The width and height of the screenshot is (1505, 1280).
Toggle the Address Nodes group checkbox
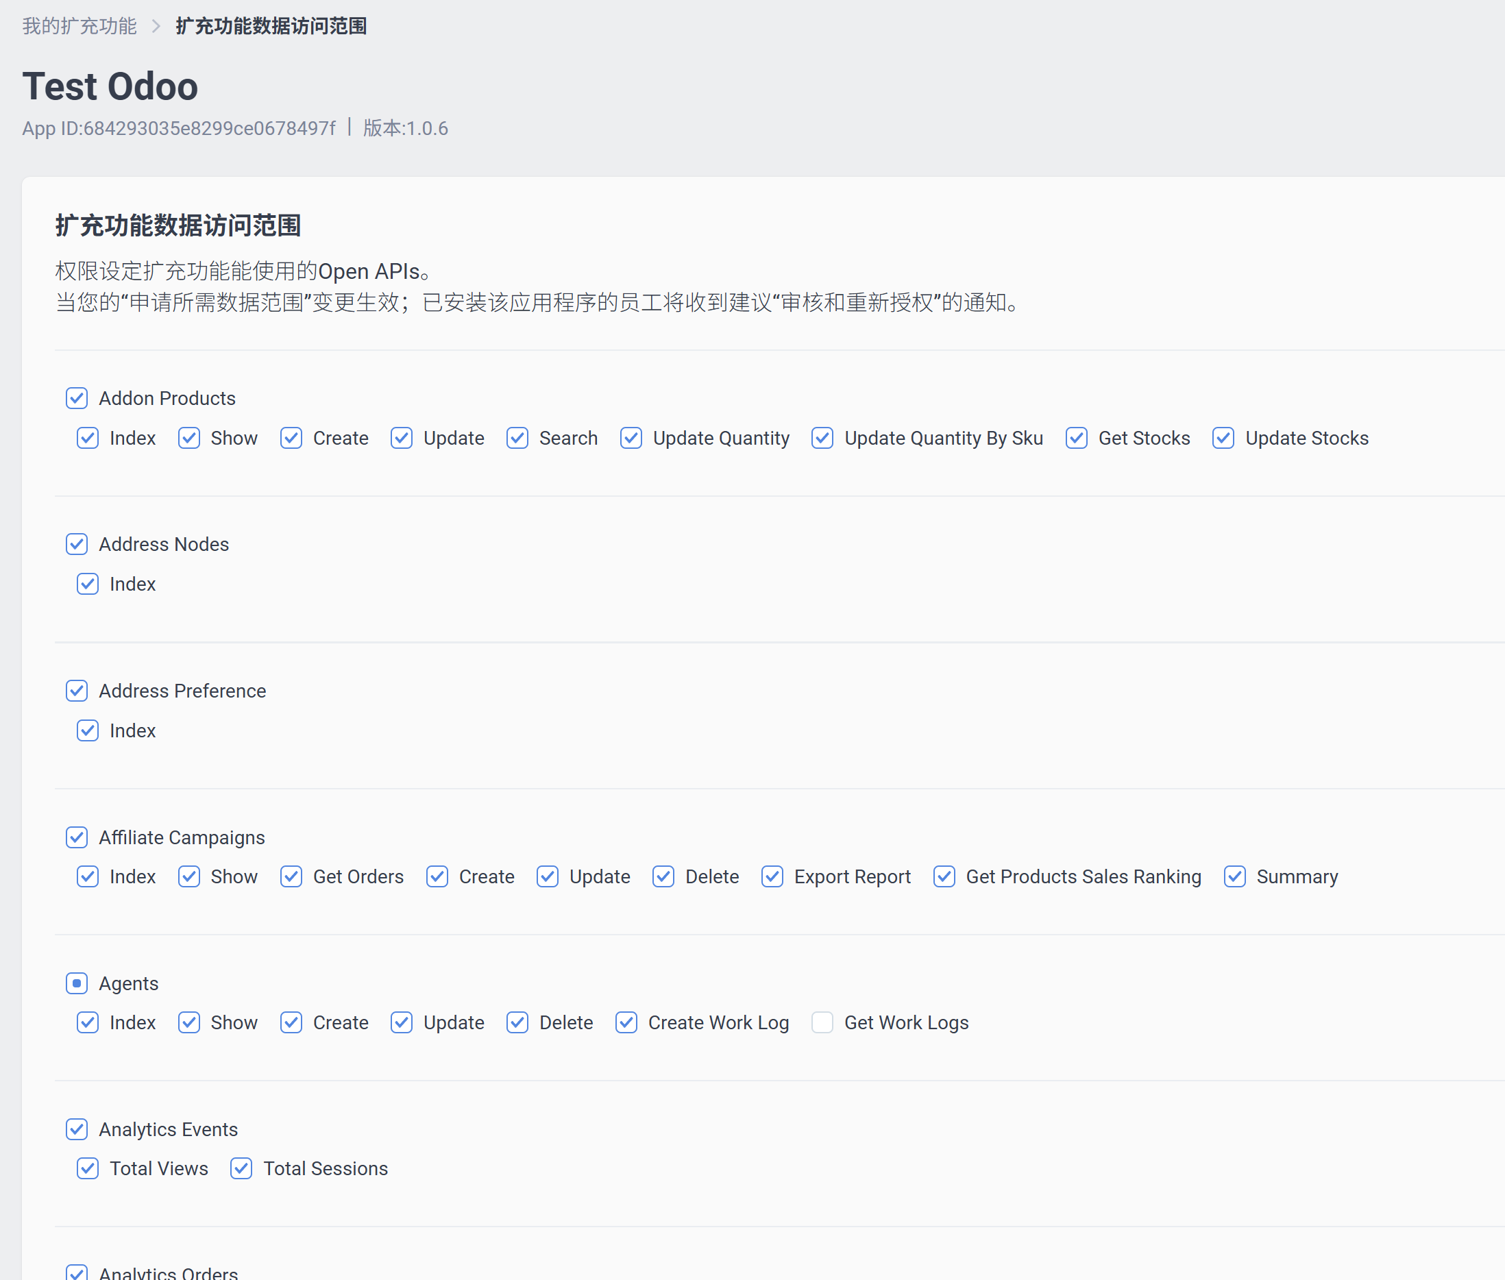point(77,544)
